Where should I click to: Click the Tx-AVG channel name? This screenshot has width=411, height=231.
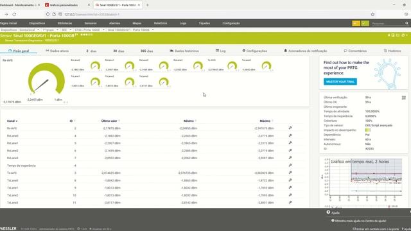pyautogui.click(x=12, y=173)
